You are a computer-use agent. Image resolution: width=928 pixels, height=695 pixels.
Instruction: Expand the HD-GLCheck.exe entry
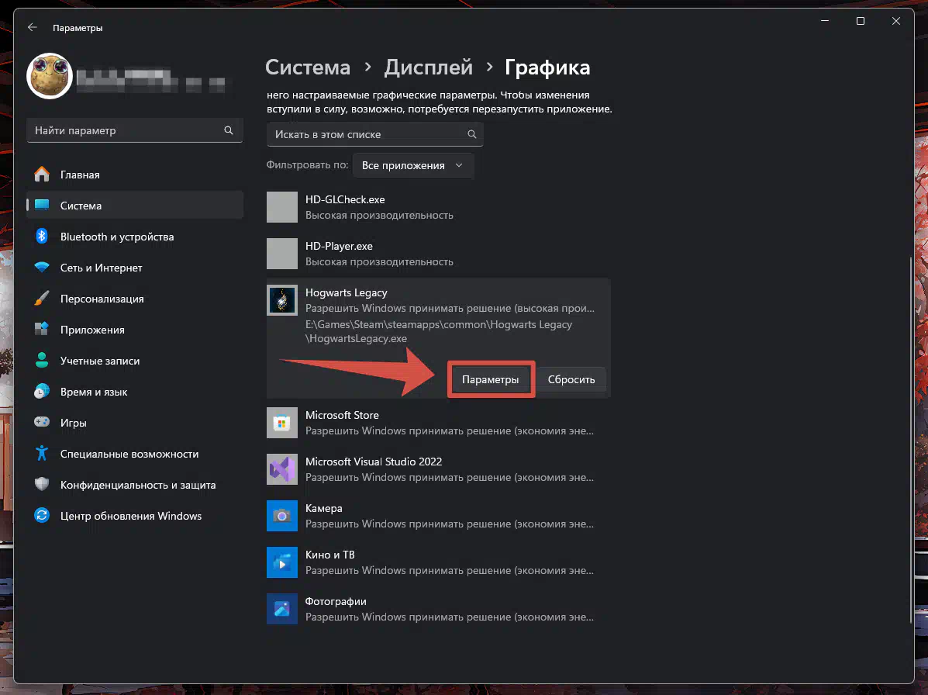click(438, 207)
